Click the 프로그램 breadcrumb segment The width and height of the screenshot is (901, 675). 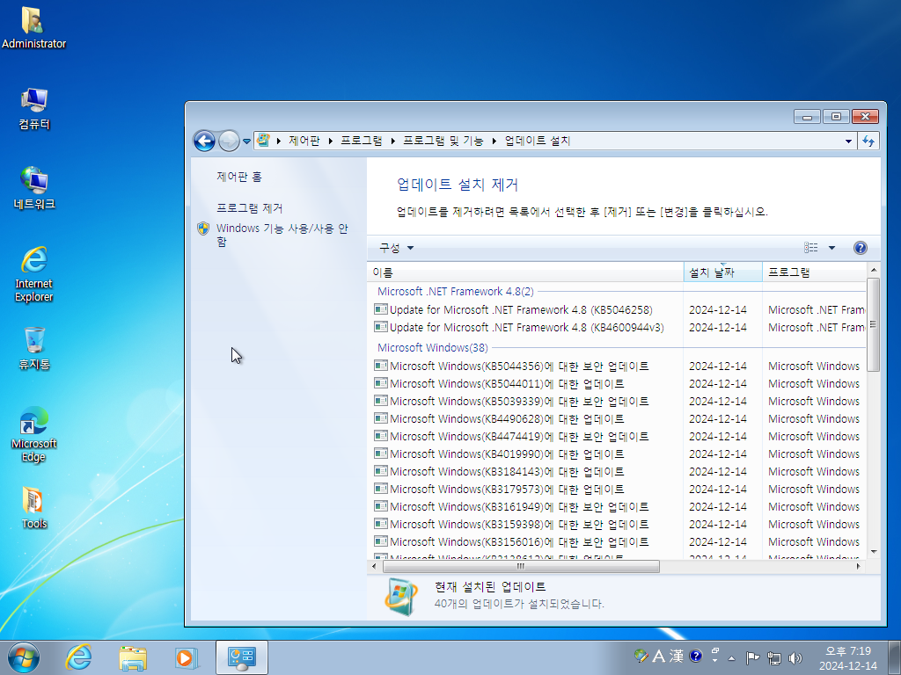362,141
